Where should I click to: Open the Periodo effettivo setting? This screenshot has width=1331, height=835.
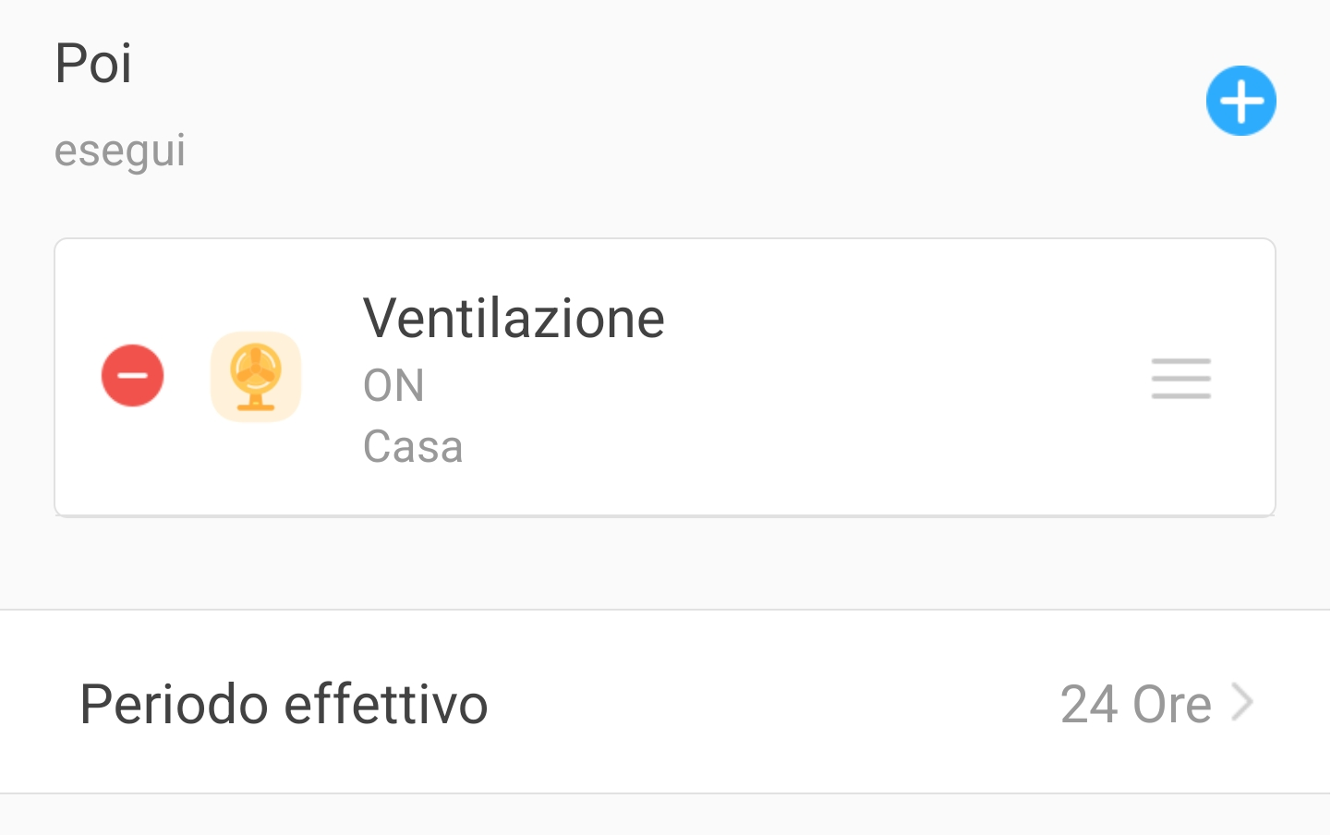click(665, 703)
